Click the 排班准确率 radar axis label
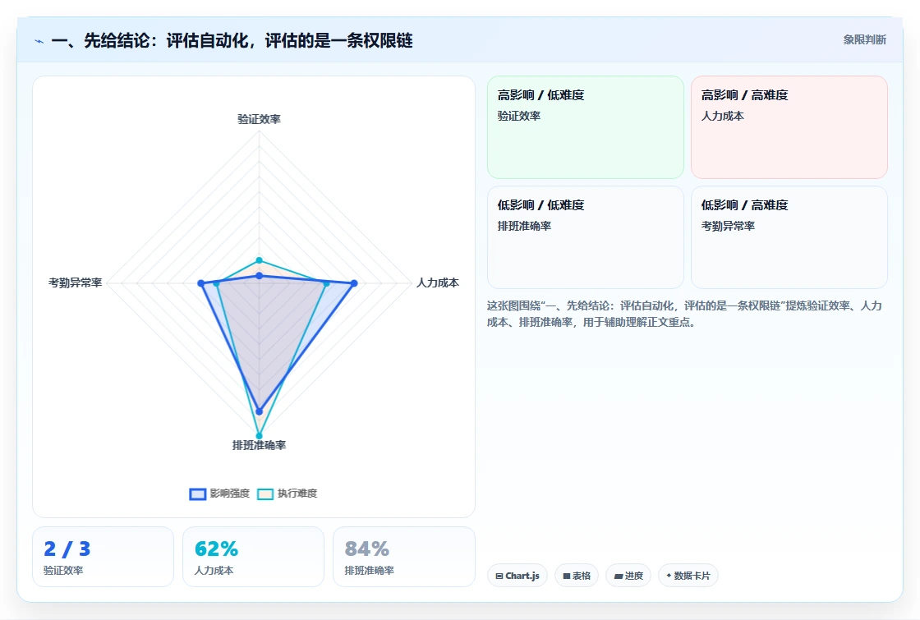The width and height of the screenshot is (920, 620). point(259,445)
